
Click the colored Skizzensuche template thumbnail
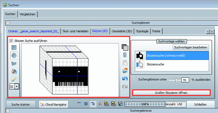140,64
